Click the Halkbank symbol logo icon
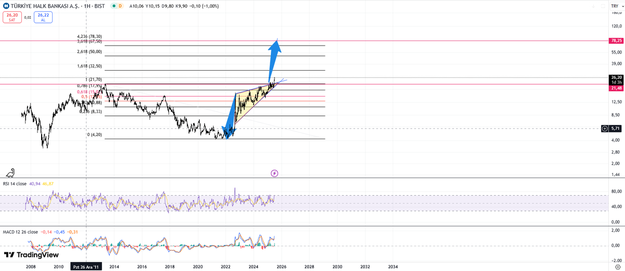 tap(6, 6)
